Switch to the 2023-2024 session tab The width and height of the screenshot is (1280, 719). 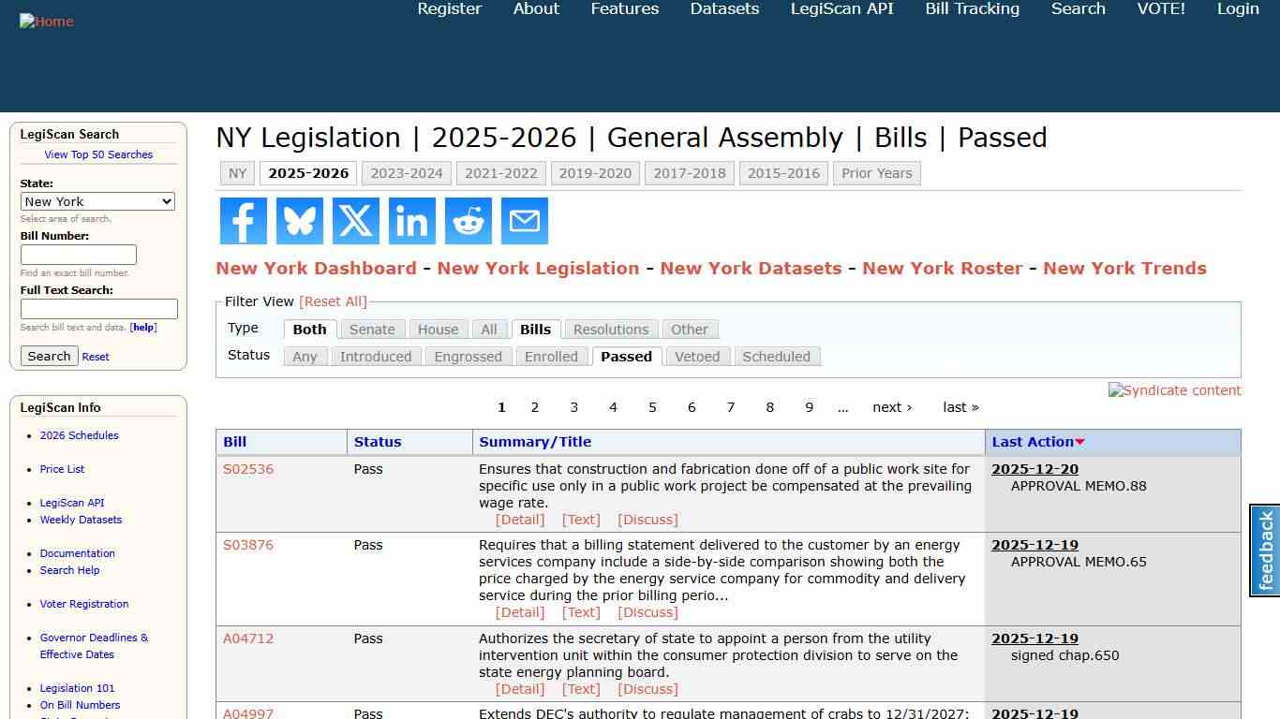[x=407, y=172]
